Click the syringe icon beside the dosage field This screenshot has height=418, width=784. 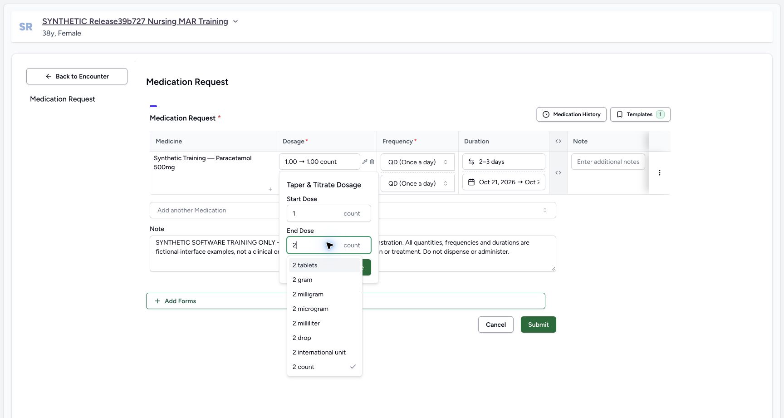tap(365, 162)
